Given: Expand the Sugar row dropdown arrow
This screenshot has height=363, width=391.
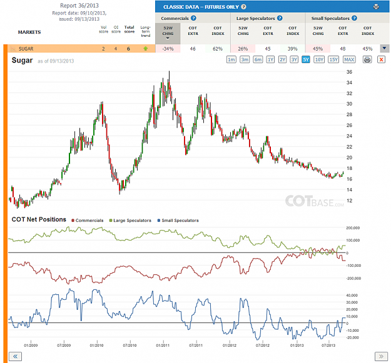Looking at the screenshot, I should pos(384,49).
